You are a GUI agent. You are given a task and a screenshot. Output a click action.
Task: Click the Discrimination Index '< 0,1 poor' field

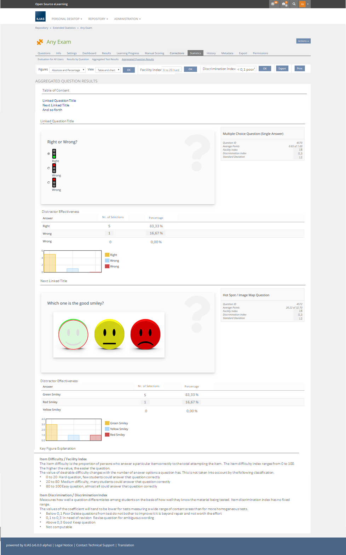[246, 69]
